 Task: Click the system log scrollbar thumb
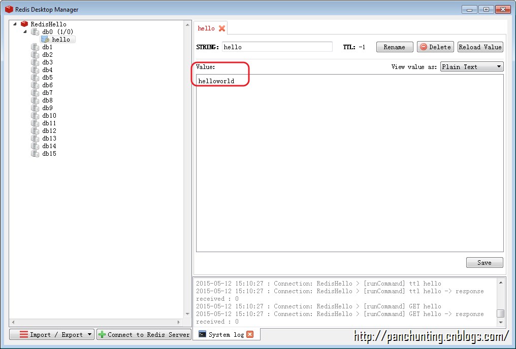[x=501, y=313]
